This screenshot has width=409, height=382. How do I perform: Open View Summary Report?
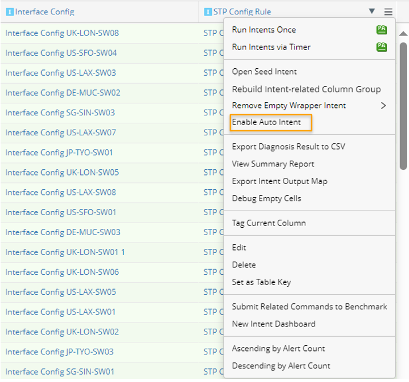pos(273,164)
